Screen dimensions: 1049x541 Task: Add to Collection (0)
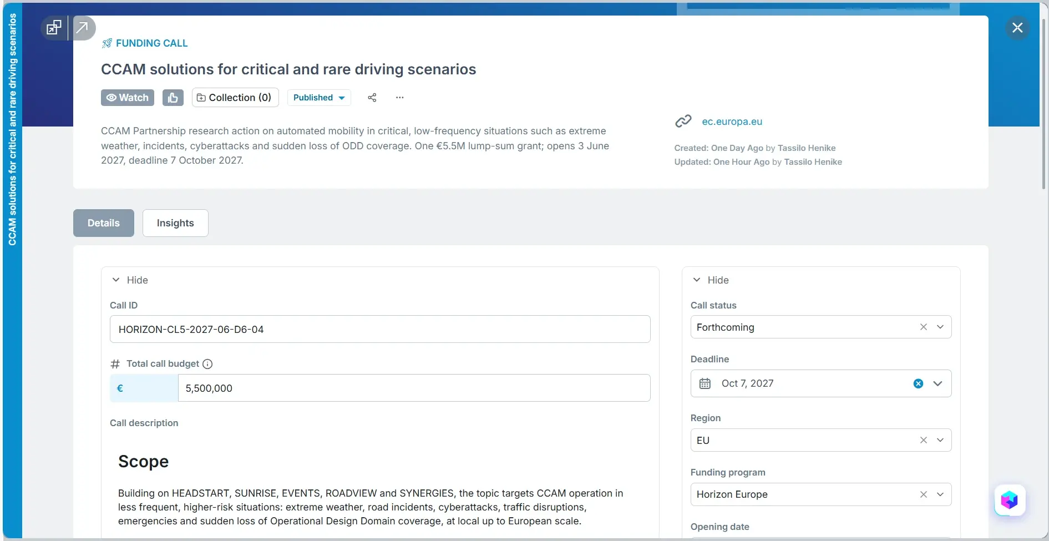tap(235, 98)
